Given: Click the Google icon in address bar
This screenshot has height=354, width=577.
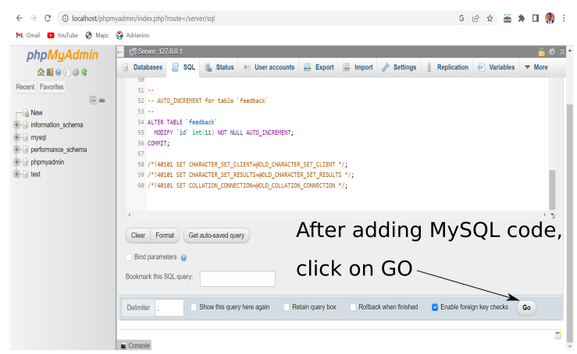Looking at the screenshot, I should click(461, 18).
